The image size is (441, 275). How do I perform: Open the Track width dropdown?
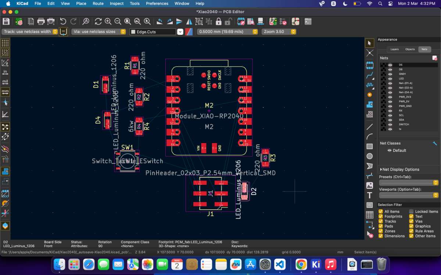pyautogui.click(x=30, y=32)
